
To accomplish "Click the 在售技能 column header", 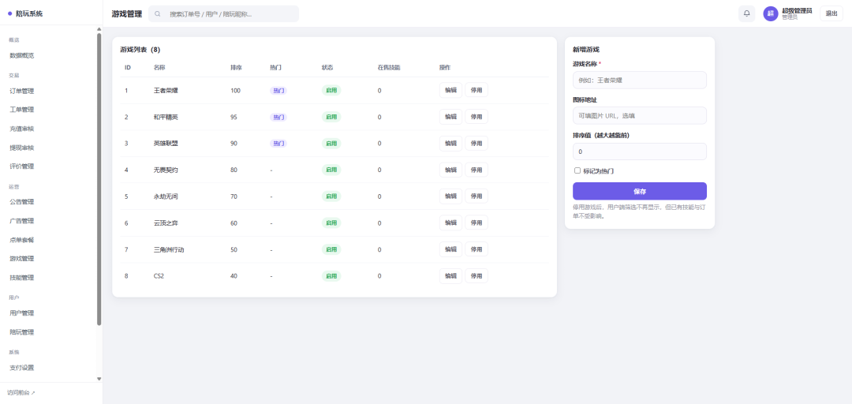I will pos(388,68).
